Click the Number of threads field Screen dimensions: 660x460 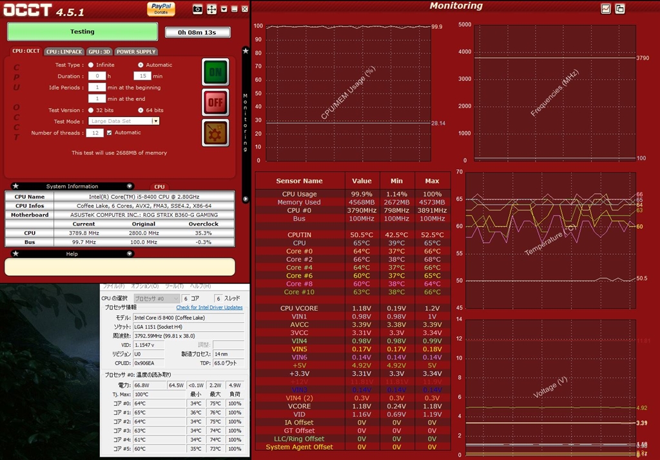95,133
